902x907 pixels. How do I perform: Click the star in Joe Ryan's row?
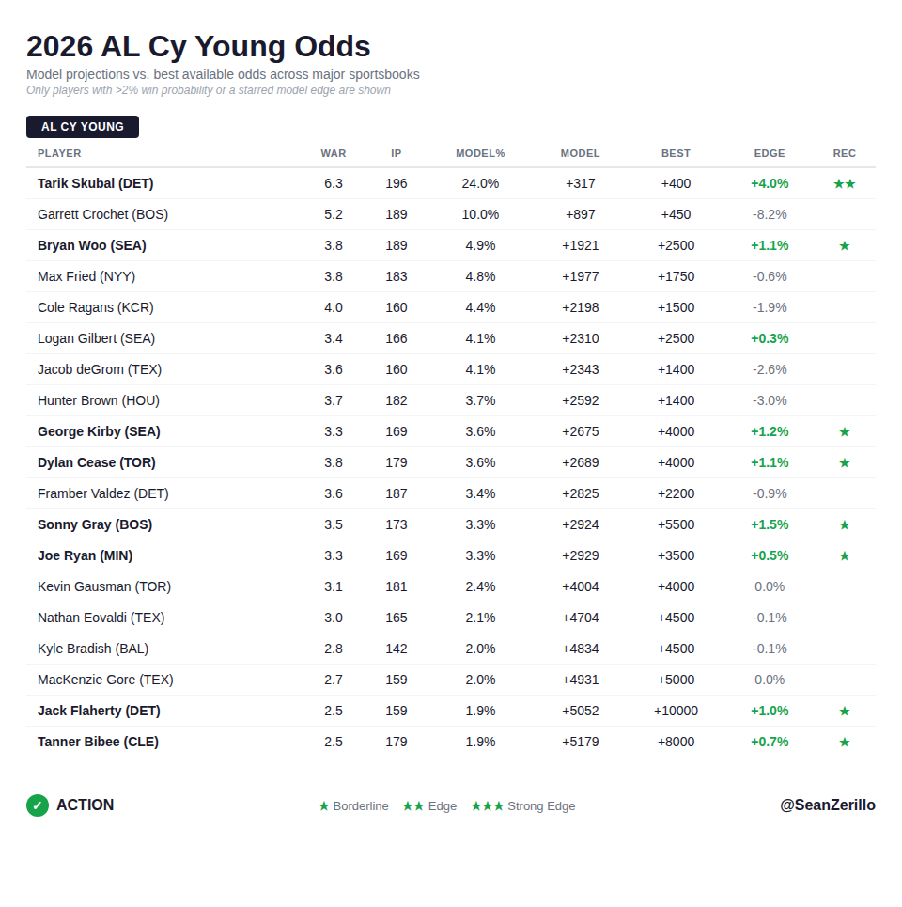[x=844, y=556]
